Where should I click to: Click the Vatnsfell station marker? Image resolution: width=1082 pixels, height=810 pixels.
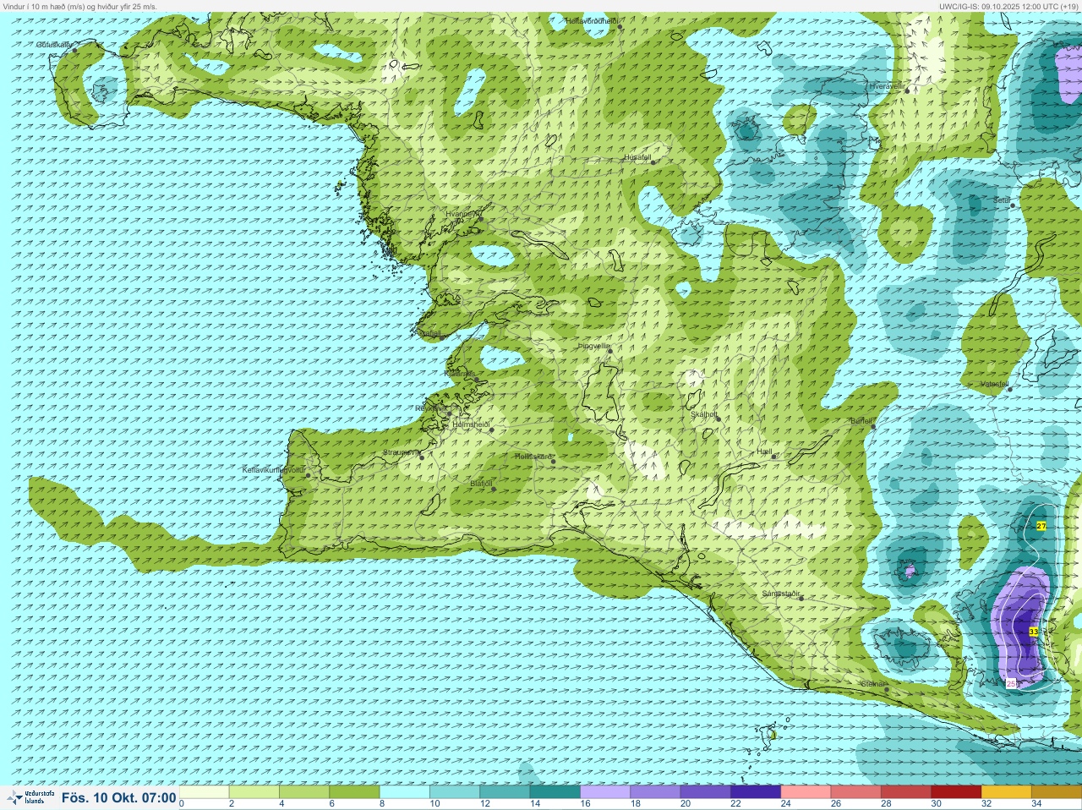point(1009,389)
